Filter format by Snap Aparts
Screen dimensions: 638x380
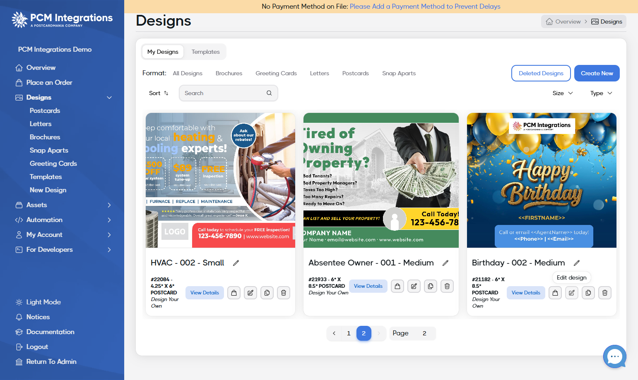[399, 73]
